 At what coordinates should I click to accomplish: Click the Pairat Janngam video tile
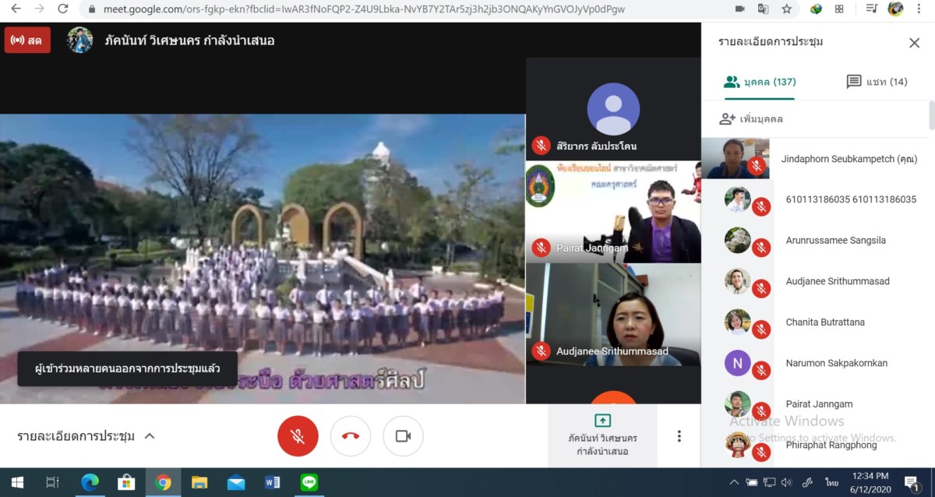pyautogui.click(x=613, y=212)
